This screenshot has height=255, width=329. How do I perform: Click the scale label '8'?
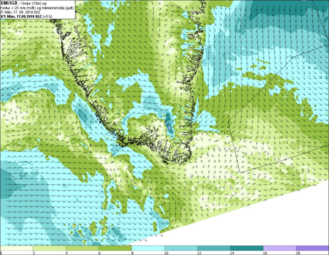[x=132, y=253]
